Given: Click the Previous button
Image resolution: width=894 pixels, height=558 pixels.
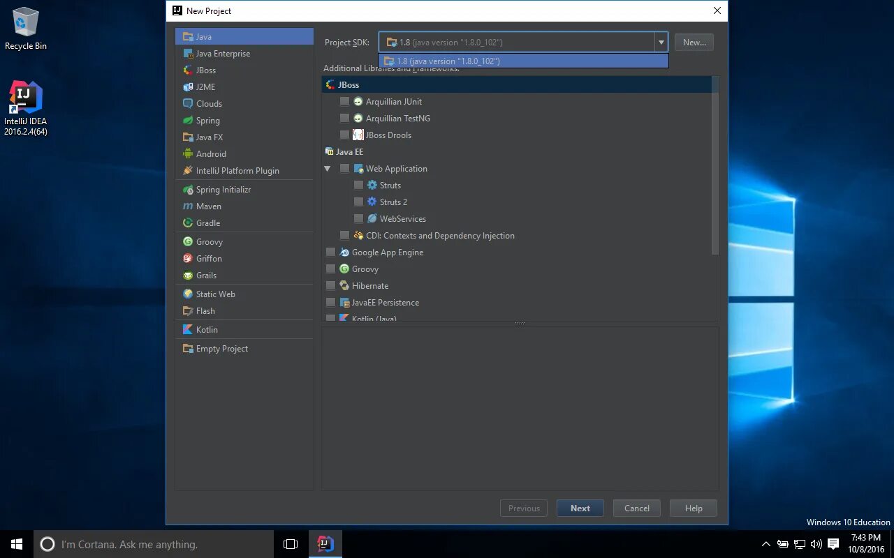Looking at the screenshot, I should pyautogui.click(x=524, y=508).
